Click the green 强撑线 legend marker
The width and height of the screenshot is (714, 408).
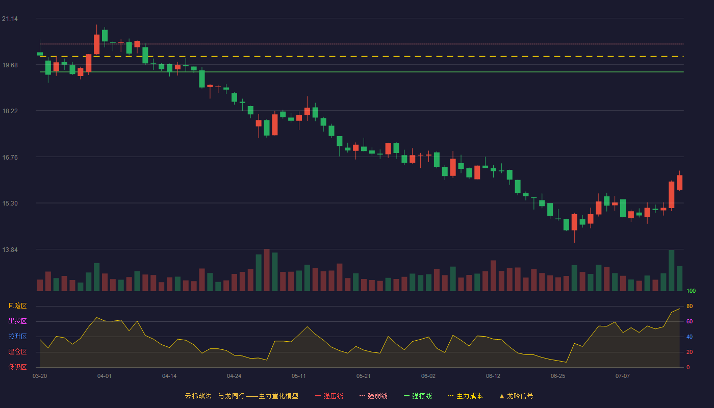(407, 396)
